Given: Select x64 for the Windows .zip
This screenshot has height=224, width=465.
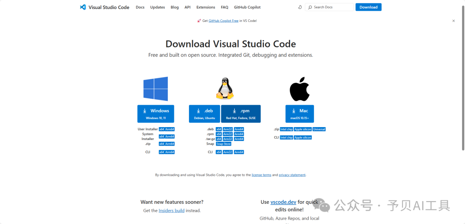Looking at the screenshot, I should 161,144.
